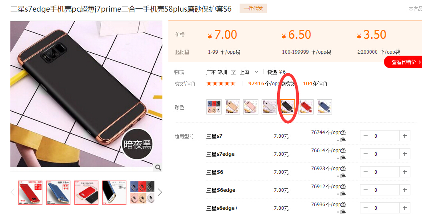Click the quantity input for 三星S6edge
The image size is (422, 215).
pyautogui.click(x=385, y=190)
